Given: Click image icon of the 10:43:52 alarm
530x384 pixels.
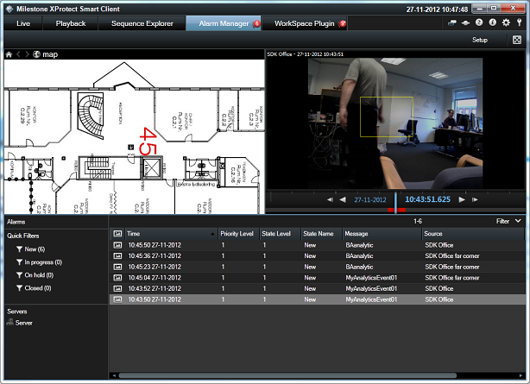Looking at the screenshot, I should pyautogui.click(x=117, y=288).
